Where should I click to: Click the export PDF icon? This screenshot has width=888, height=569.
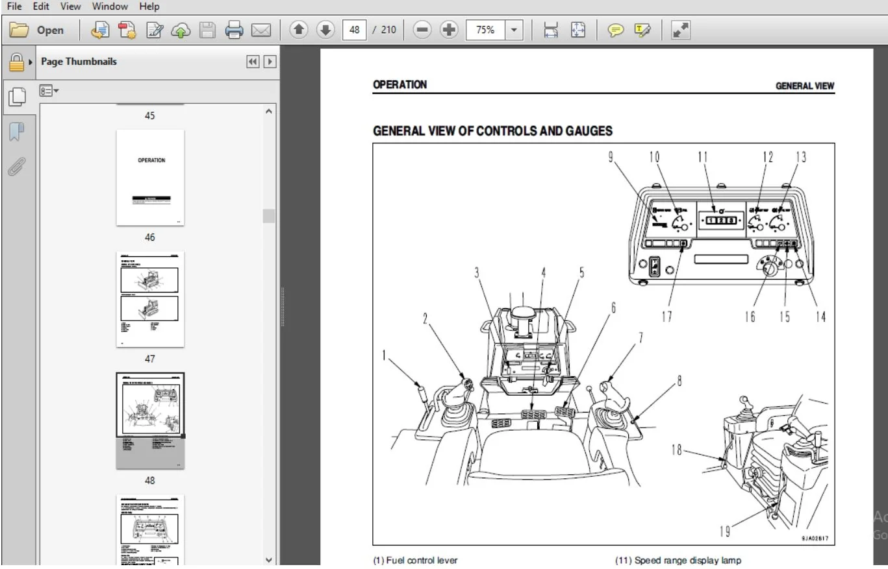tap(127, 30)
